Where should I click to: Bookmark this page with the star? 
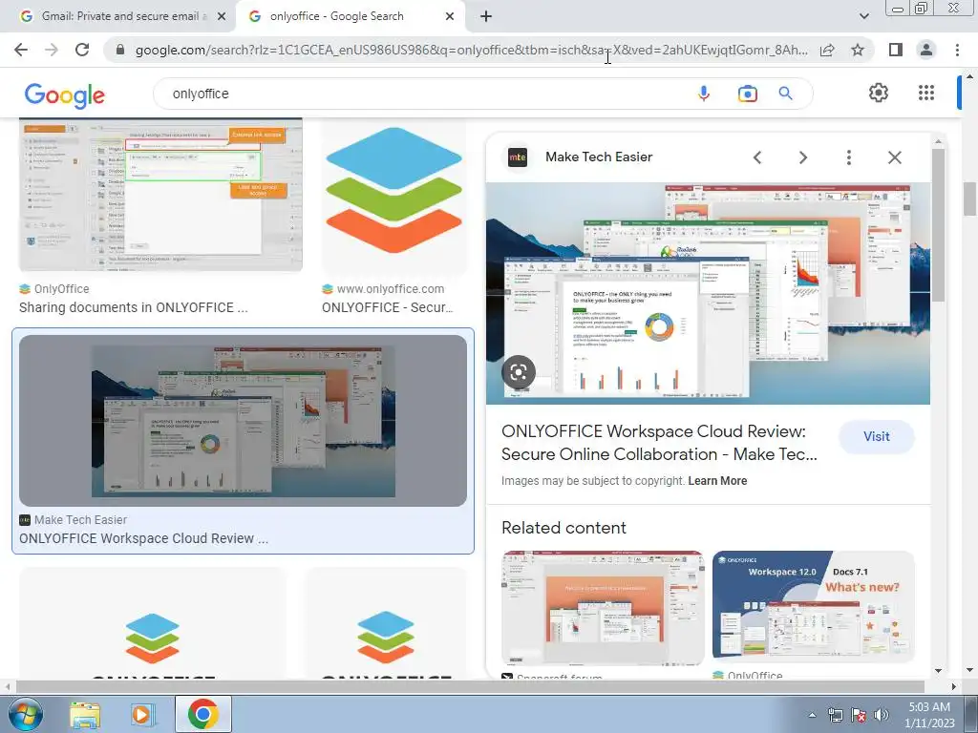click(858, 50)
